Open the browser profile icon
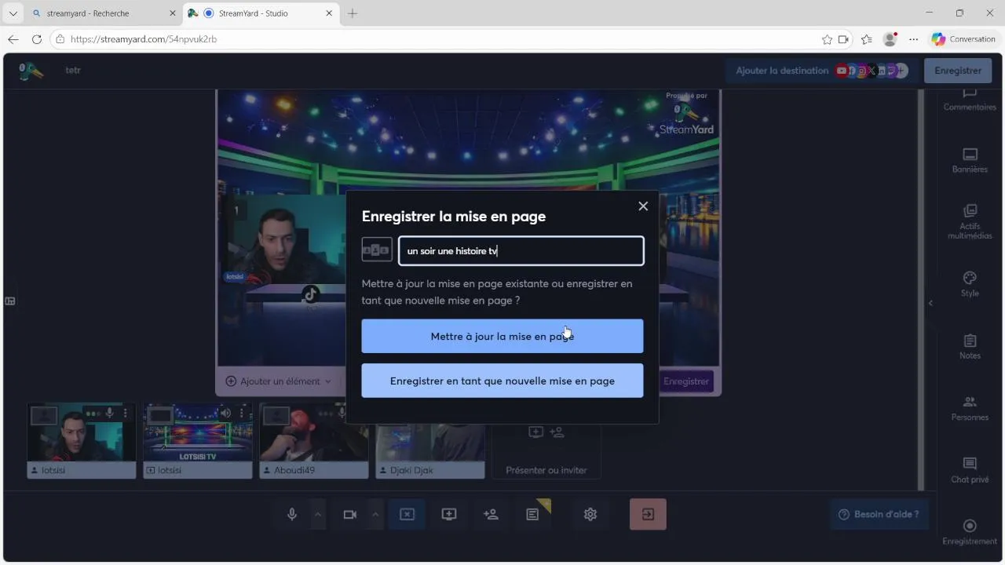The image size is (1005, 565). click(x=890, y=39)
